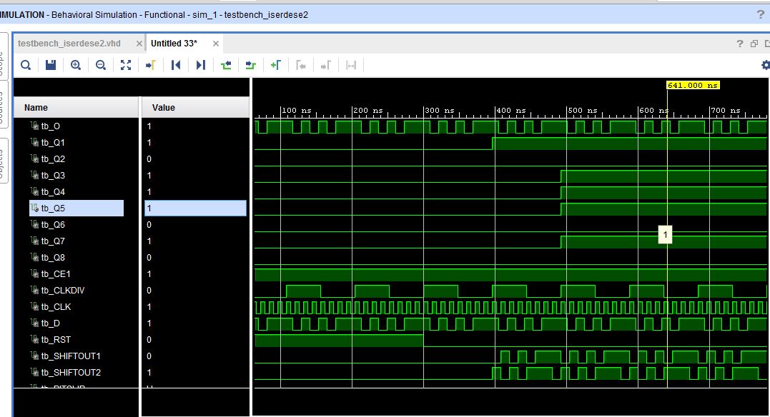Select the tb_Q7 signal
The height and width of the screenshot is (417, 770).
52,241
